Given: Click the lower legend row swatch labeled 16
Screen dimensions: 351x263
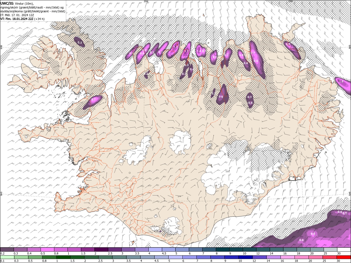Looking at the screenshot, I should click(288, 257).
